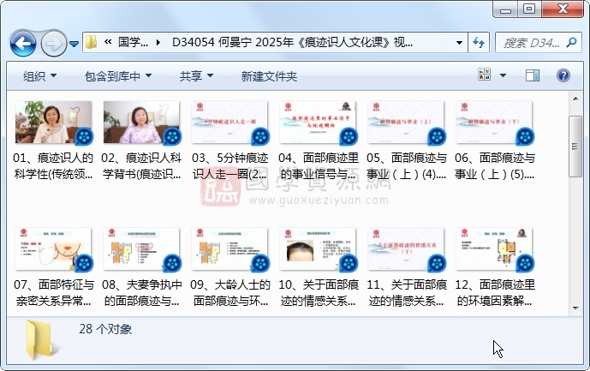Click file name text 04、面部痕迹里的事业信号与...
Screen dimensions: 590x371
coord(319,165)
